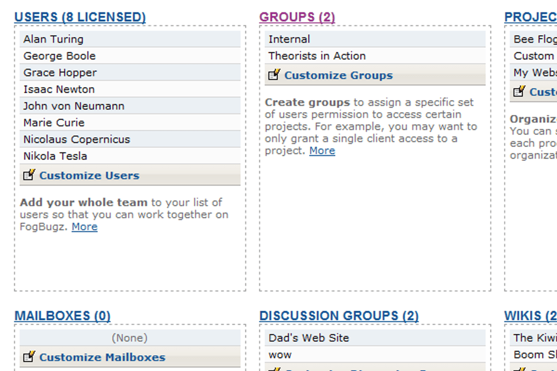The height and width of the screenshot is (371, 557).
Task: Click the Customize Users link
Action: 89,175
